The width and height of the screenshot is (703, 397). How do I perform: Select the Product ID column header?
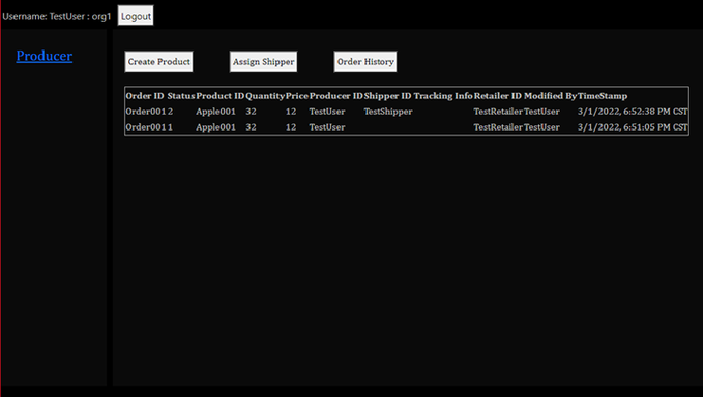[x=220, y=96]
